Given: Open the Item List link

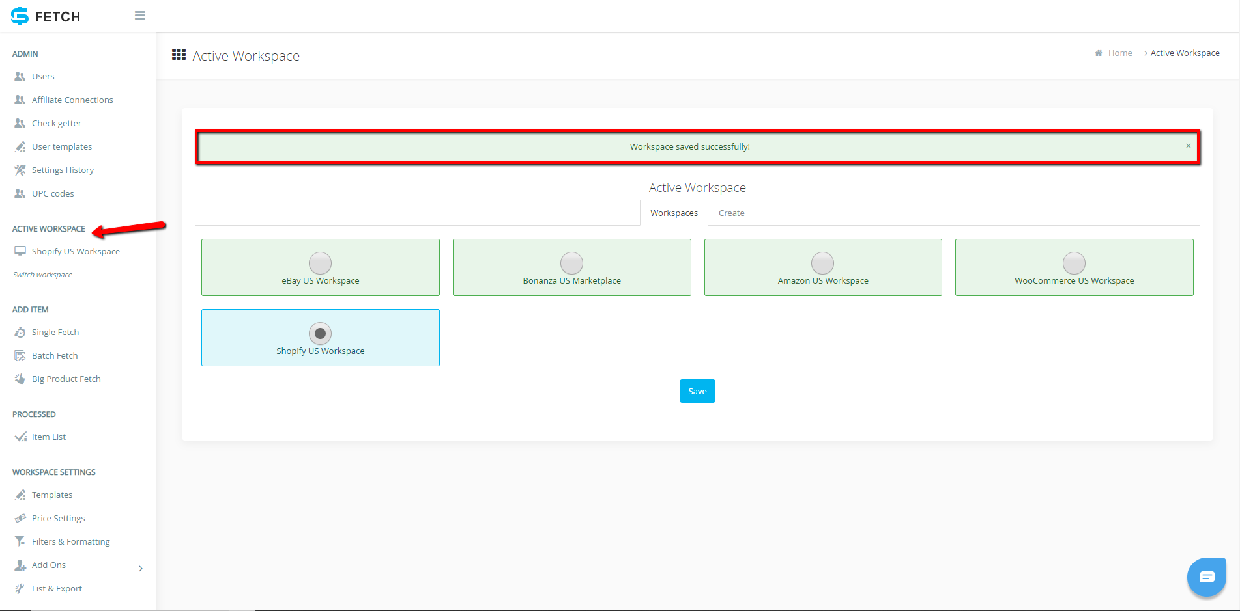Looking at the screenshot, I should pyautogui.click(x=49, y=437).
